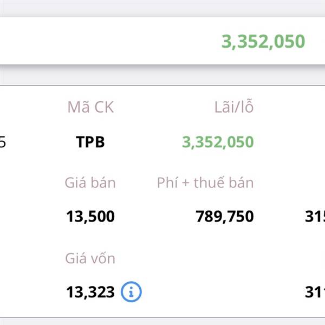Select the Giá vốn label
Viewport: 325px width, 325px height.
pos(90,258)
